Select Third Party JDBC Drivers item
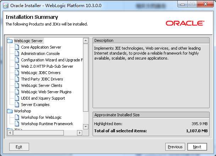This screenshot has width=216, height=156. pyautogui.click(x=42, y=79)
